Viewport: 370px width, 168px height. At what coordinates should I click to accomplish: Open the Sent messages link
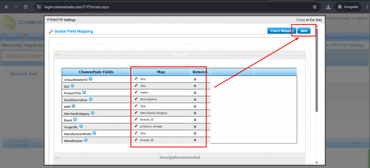(33, 74)
